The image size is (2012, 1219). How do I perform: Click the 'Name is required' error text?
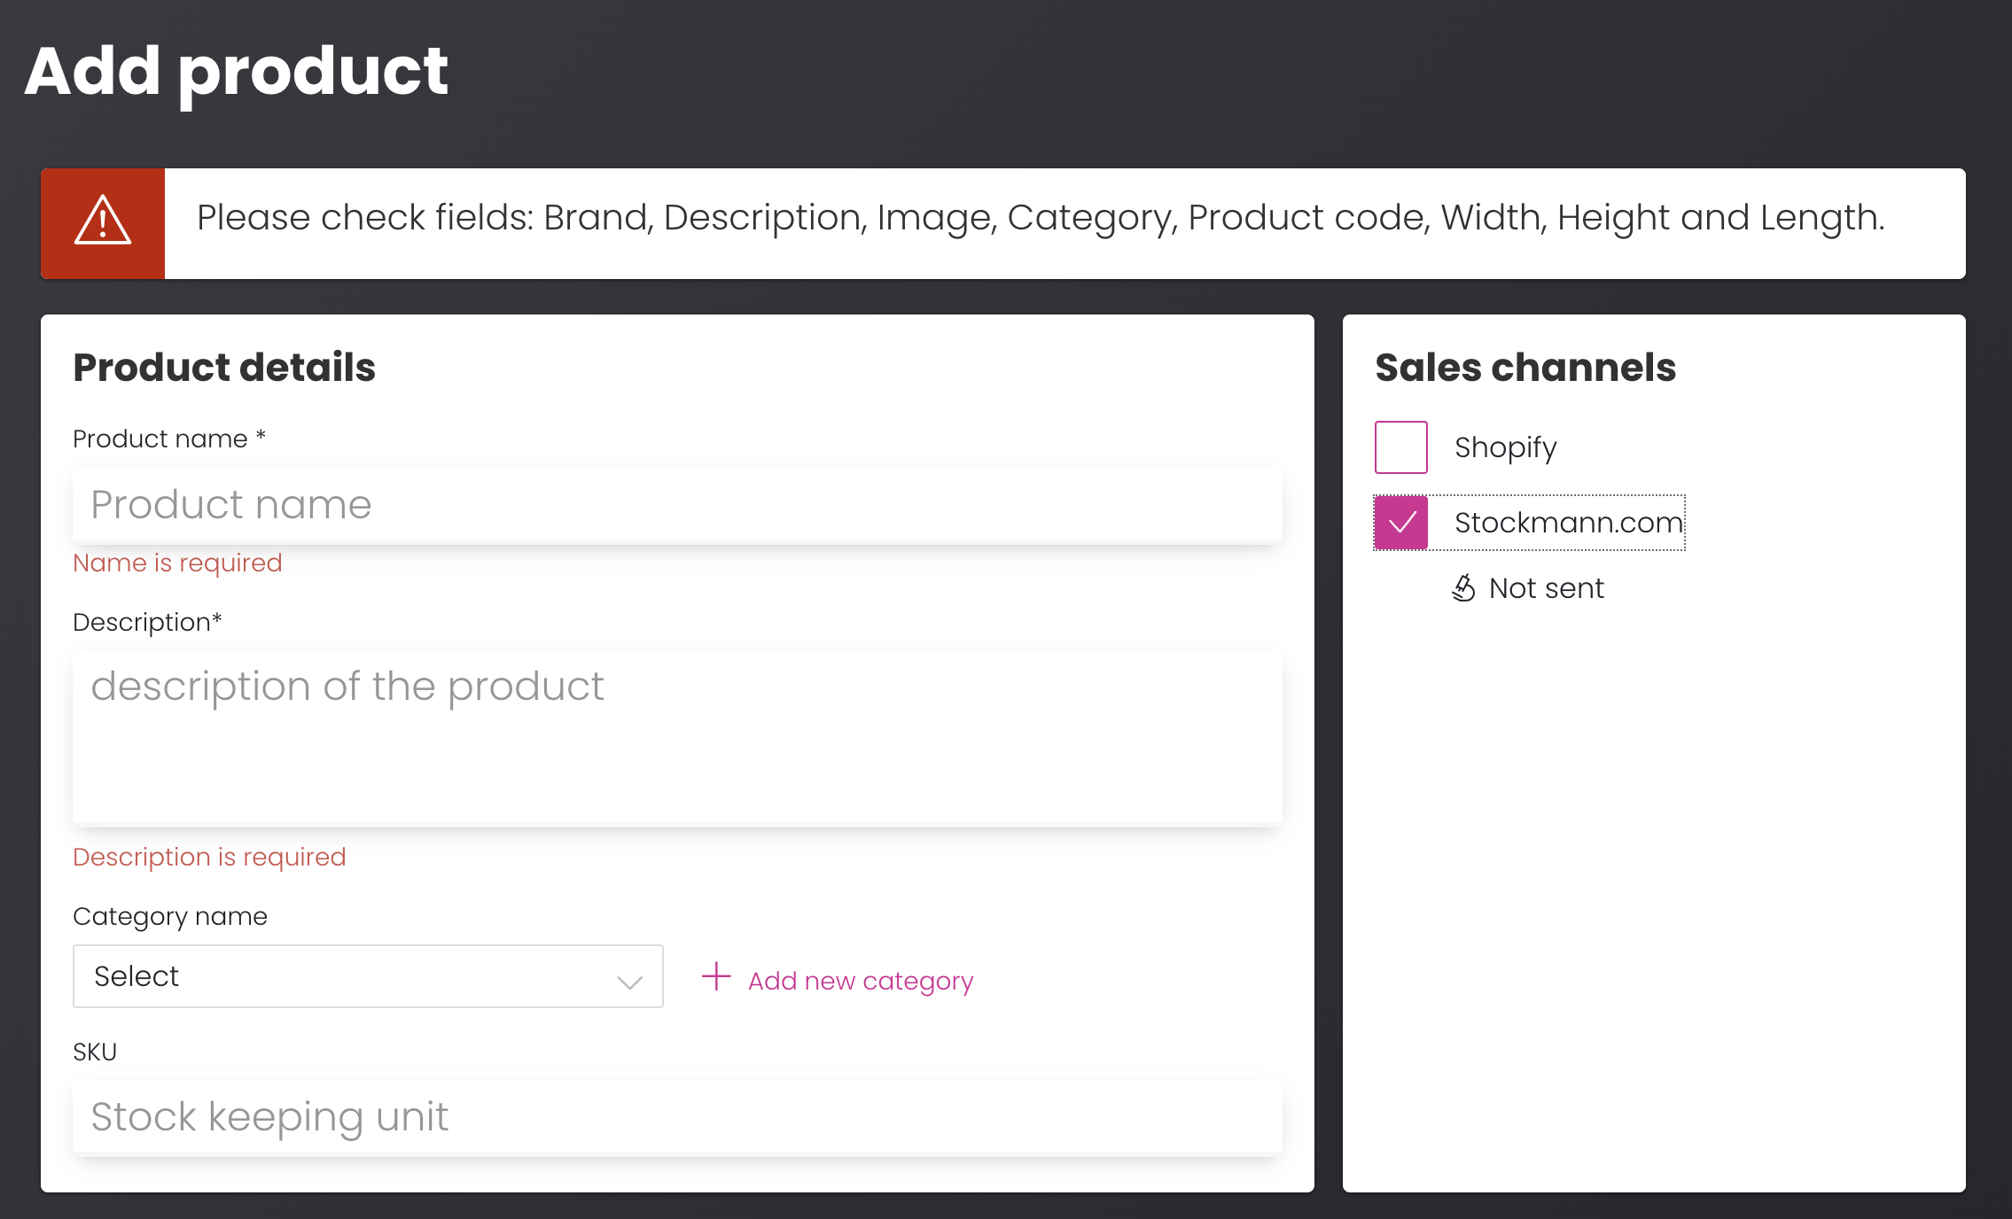tap(177, 563)
